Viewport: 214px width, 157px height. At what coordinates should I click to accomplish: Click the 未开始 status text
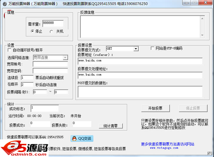[x=76, y=116]
